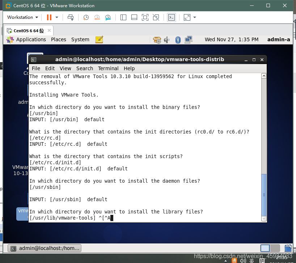Maximize the terminal window
The width and height of the screenshot is (296, 263).
coord(254,60)
